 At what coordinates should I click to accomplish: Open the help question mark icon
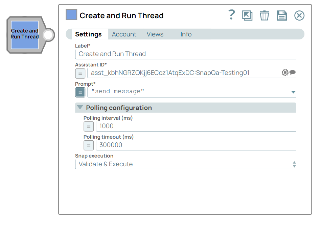tap(232, 15)
